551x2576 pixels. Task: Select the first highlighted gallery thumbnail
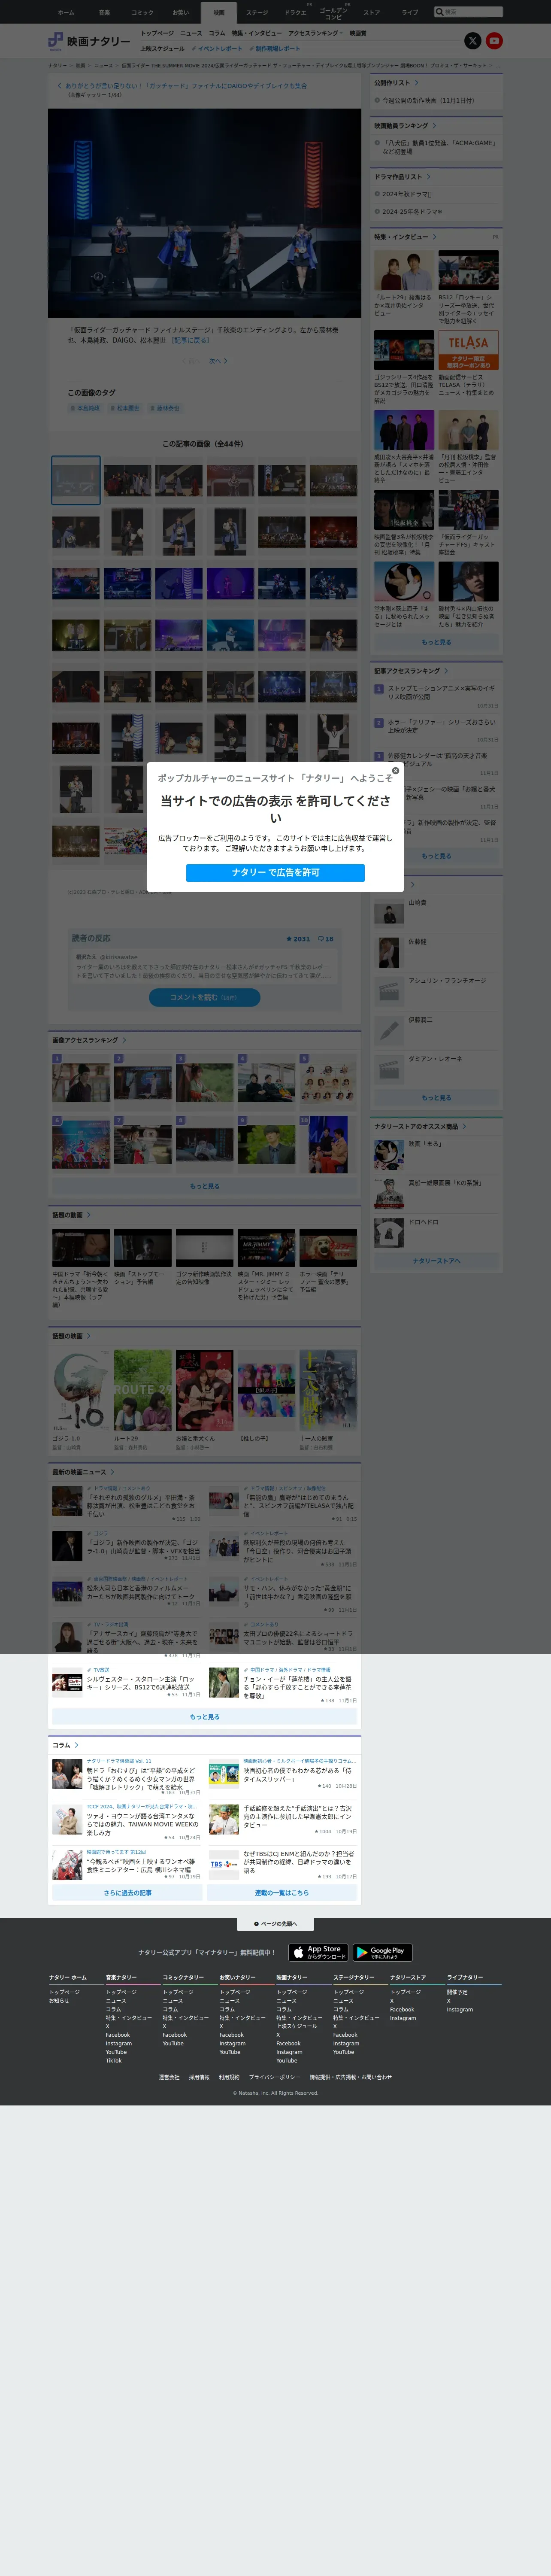tap(76, 480)
